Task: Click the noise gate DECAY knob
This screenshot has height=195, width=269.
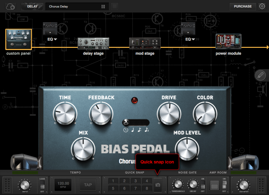Action: point(193,184)
